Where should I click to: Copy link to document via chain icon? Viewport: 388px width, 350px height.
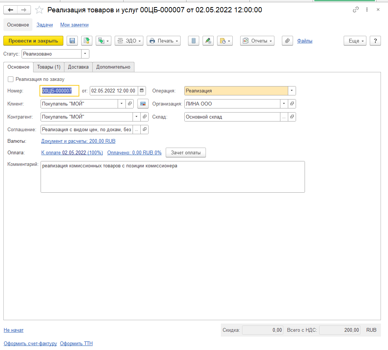click(356, 10)
